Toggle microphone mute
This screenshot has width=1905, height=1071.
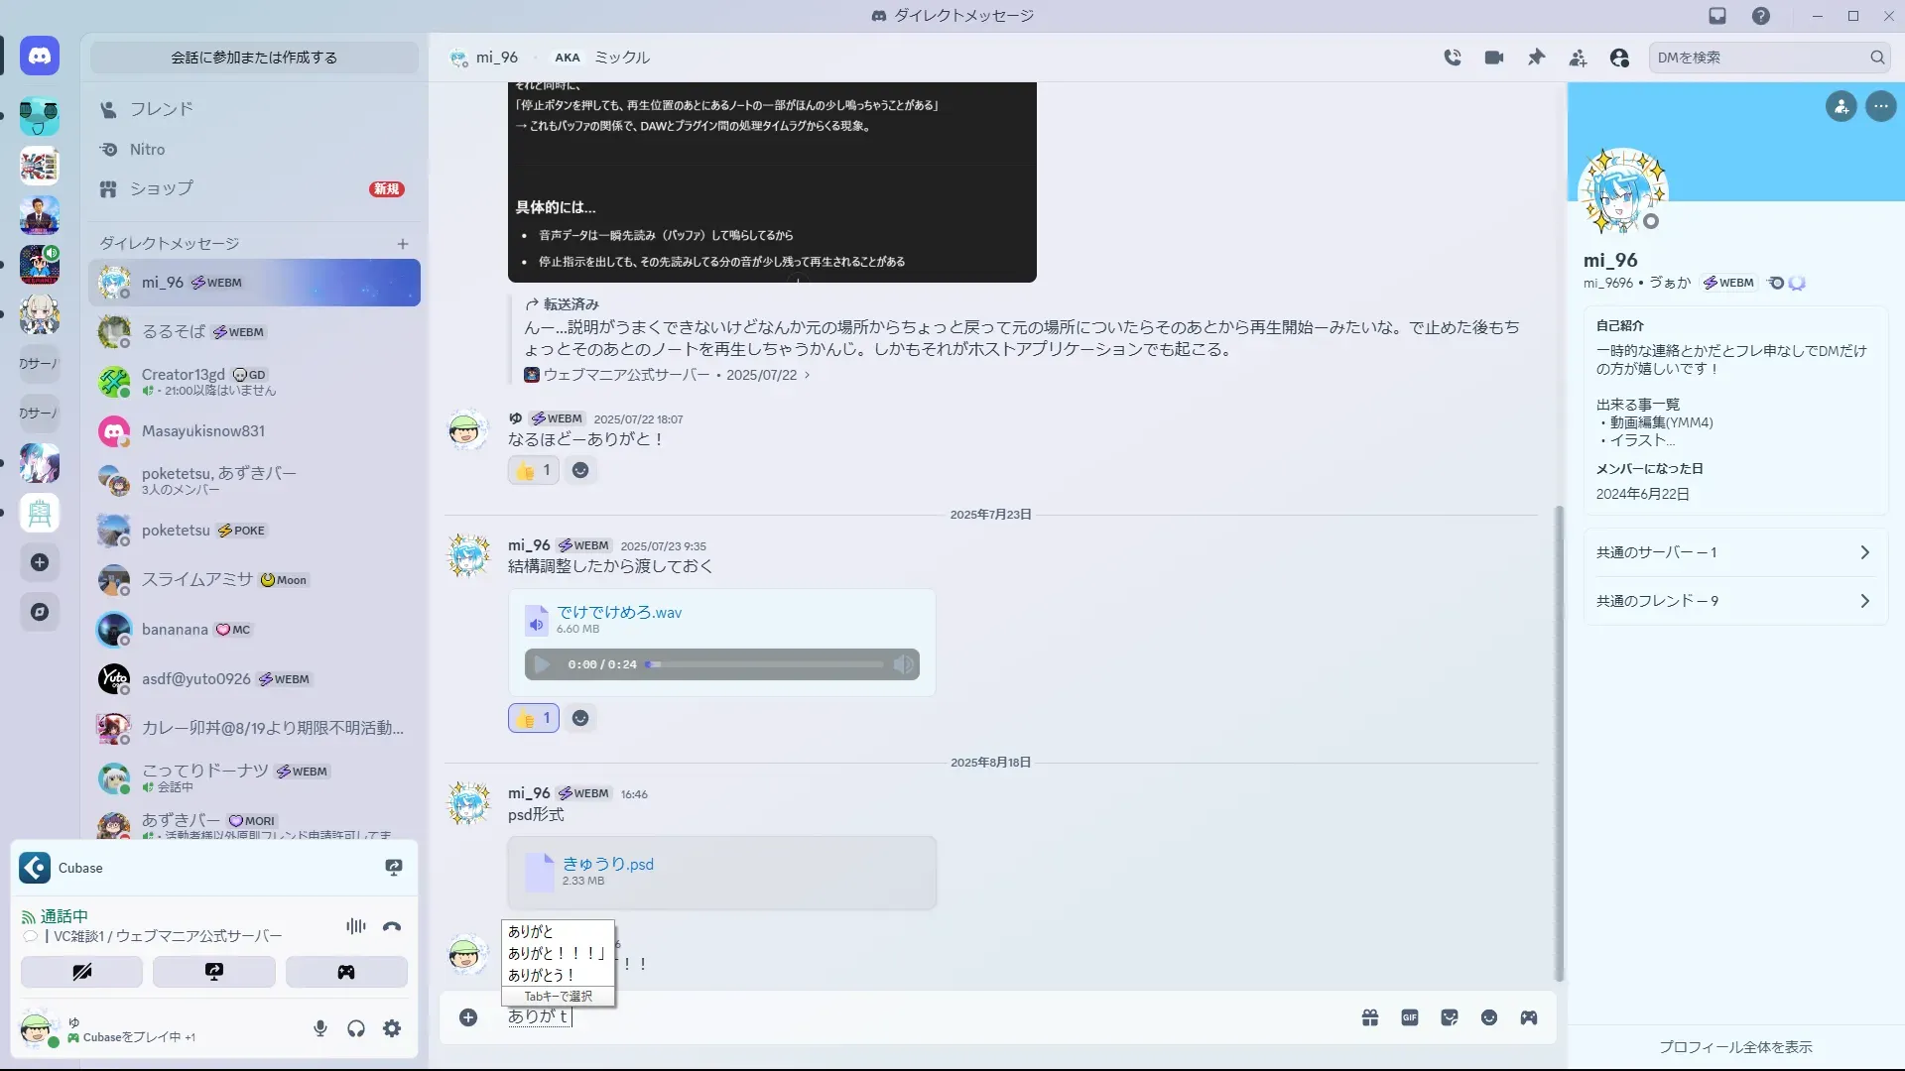319,1028
